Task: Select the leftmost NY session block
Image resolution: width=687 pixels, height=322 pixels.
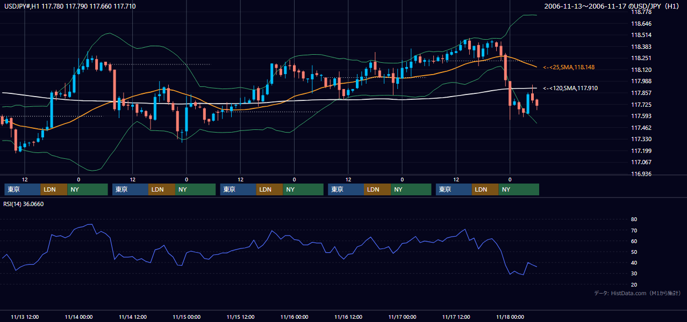Action: [x=88, y=189]
